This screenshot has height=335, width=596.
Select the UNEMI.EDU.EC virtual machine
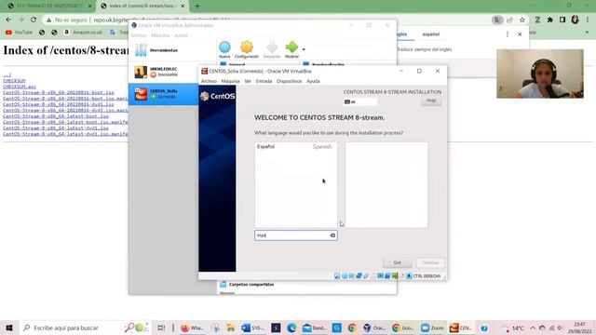(172, 73)
